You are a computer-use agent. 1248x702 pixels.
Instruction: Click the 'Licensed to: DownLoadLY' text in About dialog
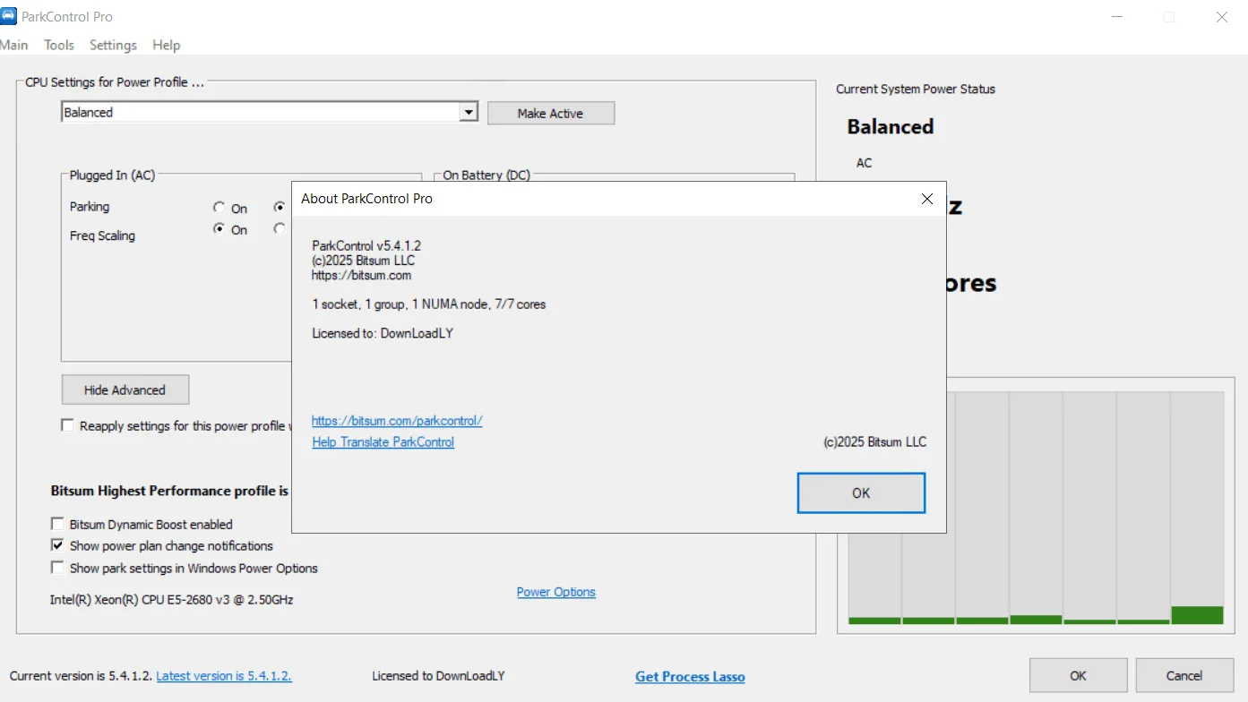pos(383,333)
